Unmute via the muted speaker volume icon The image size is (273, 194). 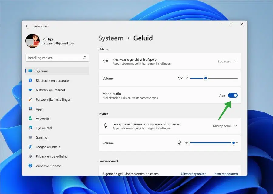pyautogui.click(x=180, y=78)
